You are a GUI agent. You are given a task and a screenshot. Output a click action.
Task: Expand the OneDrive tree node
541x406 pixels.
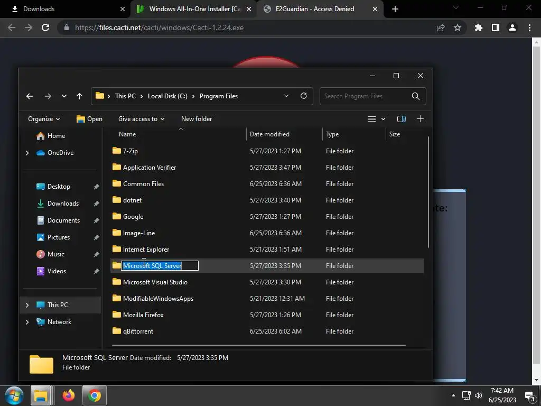(x=27, y=153)
